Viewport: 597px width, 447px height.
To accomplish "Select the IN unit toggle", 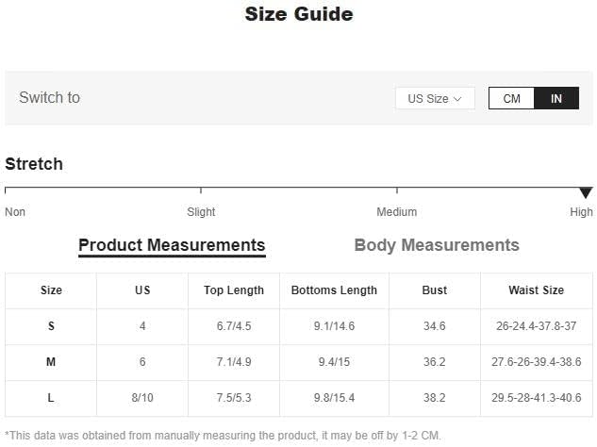I will click(x=556, y=98).
